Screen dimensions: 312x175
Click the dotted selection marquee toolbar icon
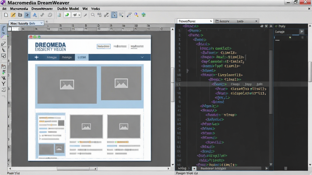coord(121,15)
